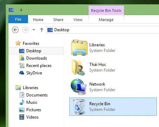Screen dimensions: 159x127
Task: Click the Recycle Bin item name
Action: tap(100, 104)
